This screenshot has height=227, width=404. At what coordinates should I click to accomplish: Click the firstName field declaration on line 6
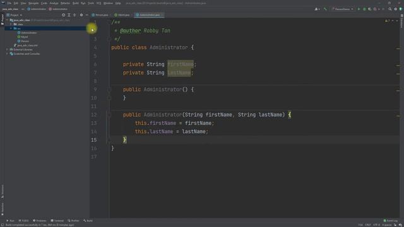tap(181, 64)
